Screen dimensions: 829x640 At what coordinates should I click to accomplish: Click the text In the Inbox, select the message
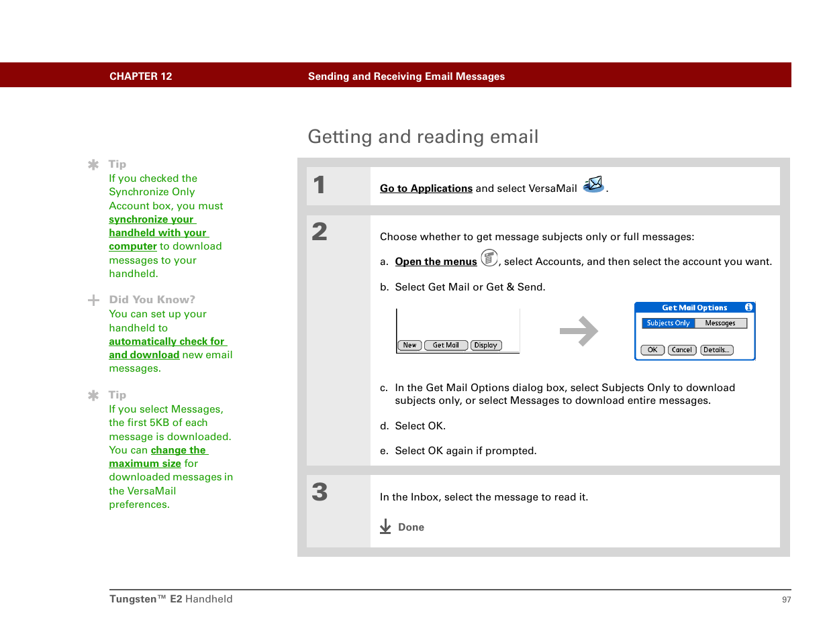[x=484, y=497]
